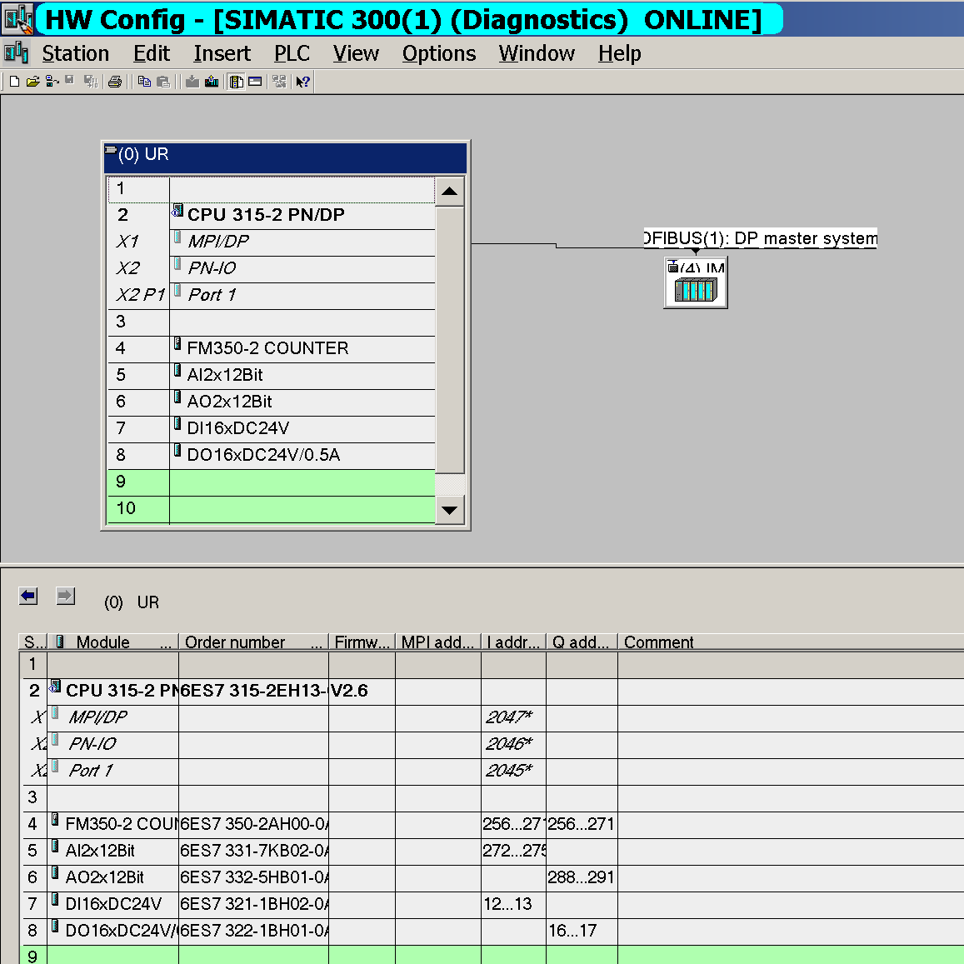Click the Order number column header
Viewport: 964px width, 964px height.
point(253,642)
